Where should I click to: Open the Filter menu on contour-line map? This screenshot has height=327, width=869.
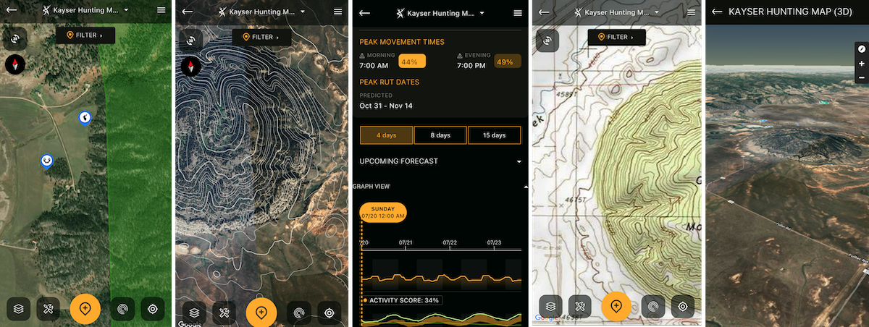tap(261, 37)
